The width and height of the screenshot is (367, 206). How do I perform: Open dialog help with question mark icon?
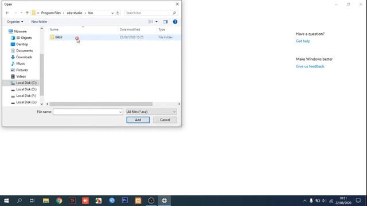(x=175, y=22)
